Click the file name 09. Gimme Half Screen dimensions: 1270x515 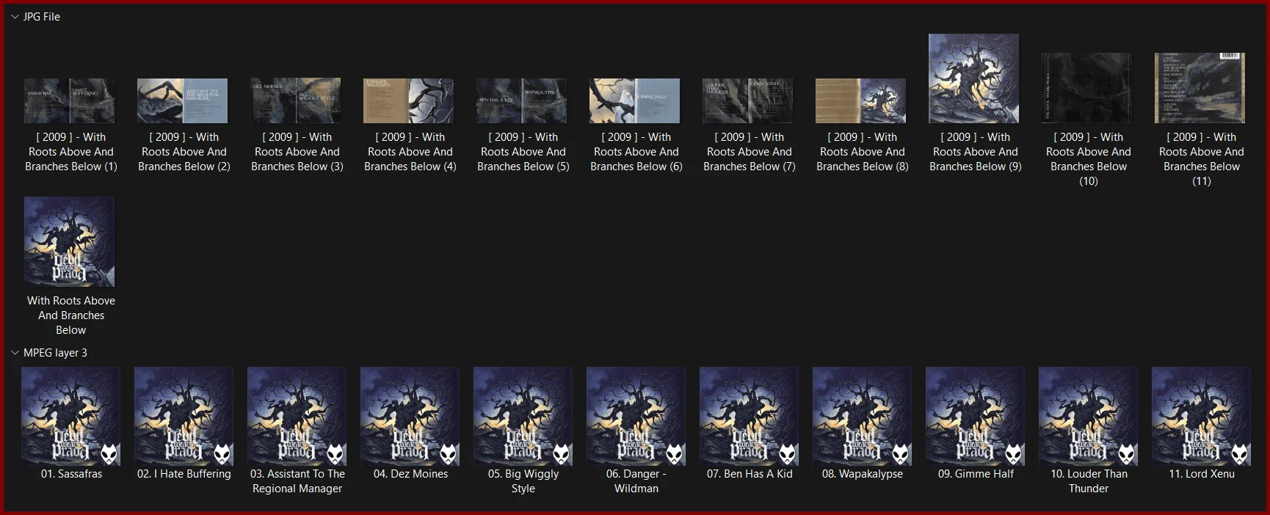[976, 474]
